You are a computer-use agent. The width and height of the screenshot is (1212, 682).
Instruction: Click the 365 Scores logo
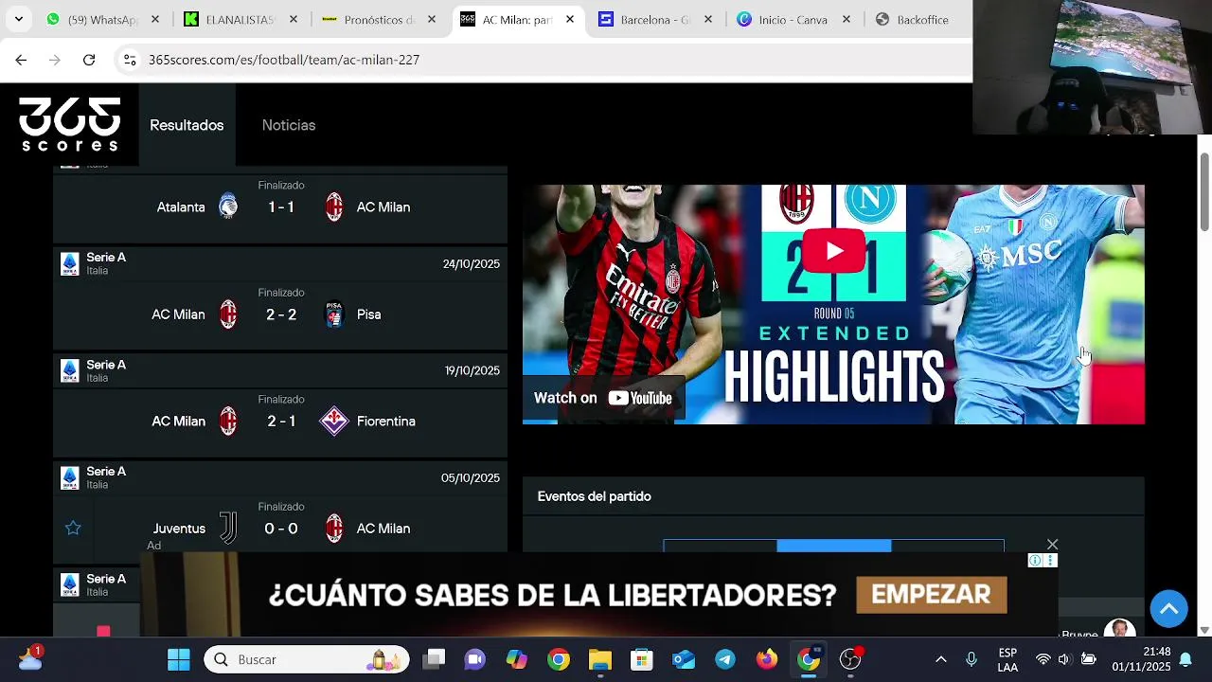(70, 124)
